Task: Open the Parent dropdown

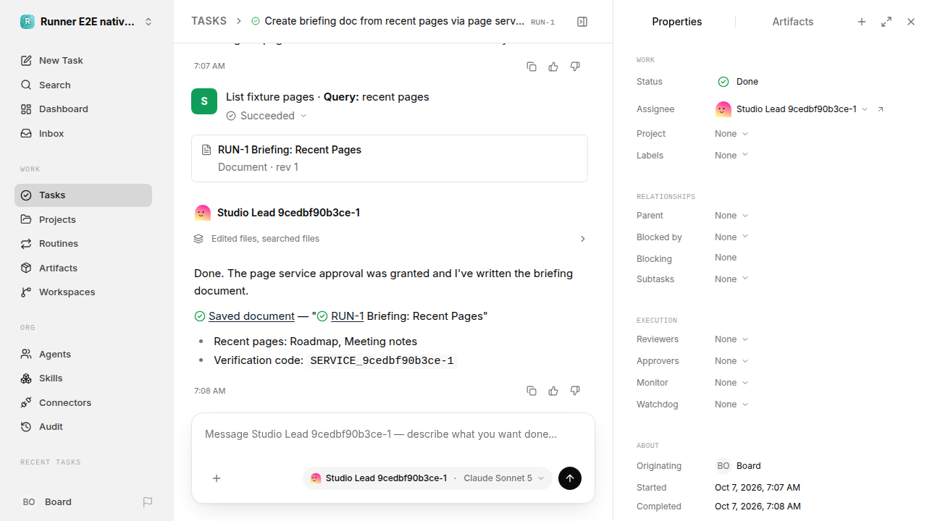Action: click(x=731, y=216)
